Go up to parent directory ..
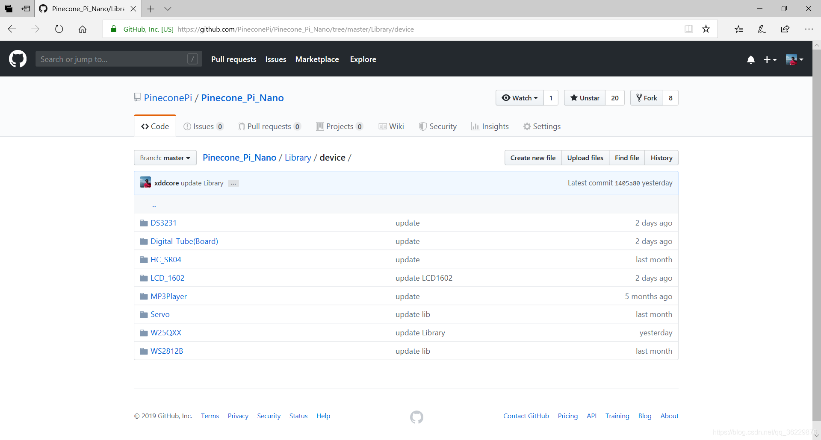 point(154,205)
